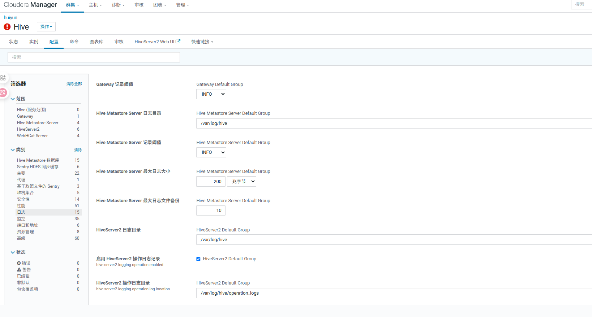
Task: Filter by 包含覆盖项 status
Action: pyautogui.click(x=27, y=289)
